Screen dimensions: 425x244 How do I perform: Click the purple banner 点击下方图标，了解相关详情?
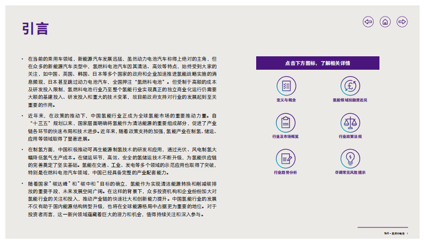click(318, 63)
